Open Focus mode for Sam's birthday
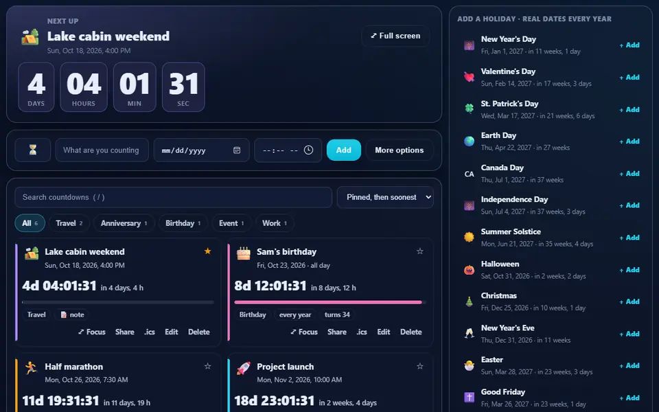 304,332
